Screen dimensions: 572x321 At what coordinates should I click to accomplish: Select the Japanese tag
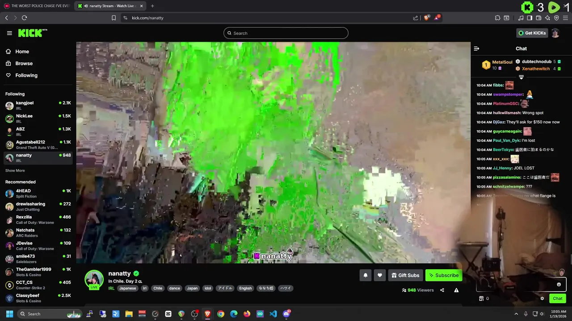pyautogui.click(x=127, y=288)
